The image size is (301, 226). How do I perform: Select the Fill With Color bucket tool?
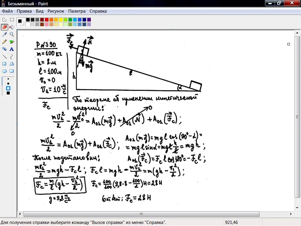point(12,27)
